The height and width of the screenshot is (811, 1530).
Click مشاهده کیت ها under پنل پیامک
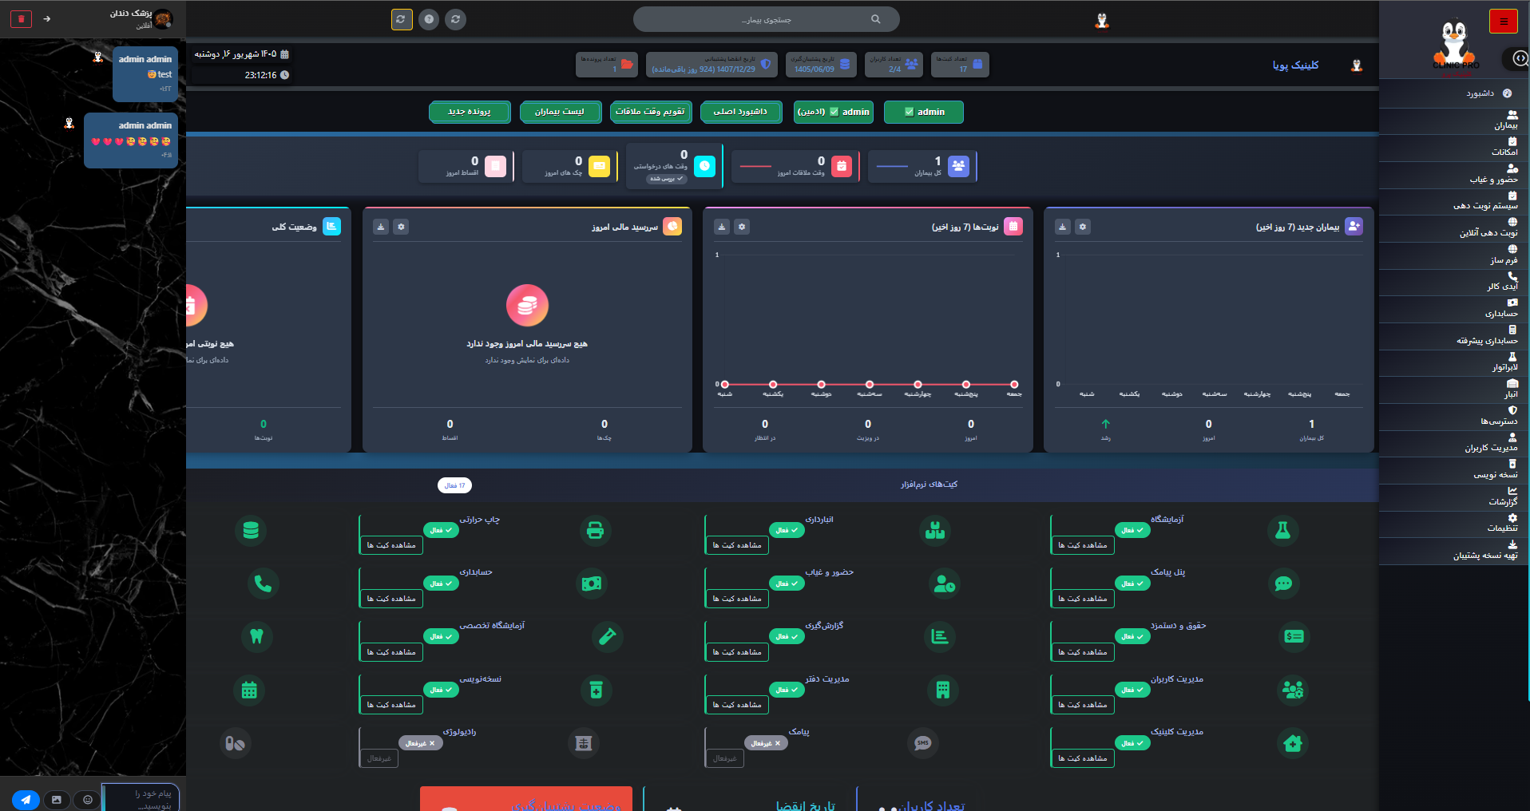pyautogui.click(x=1083, y=599)
